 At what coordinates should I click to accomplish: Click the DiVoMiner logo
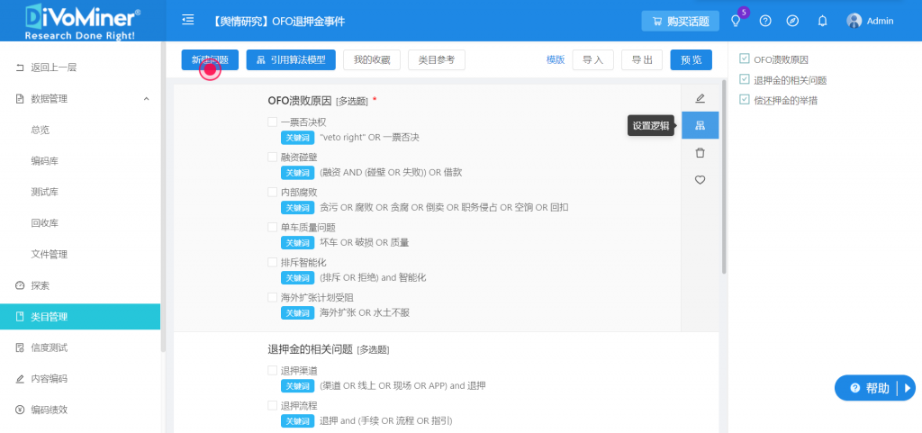(80, 21)
